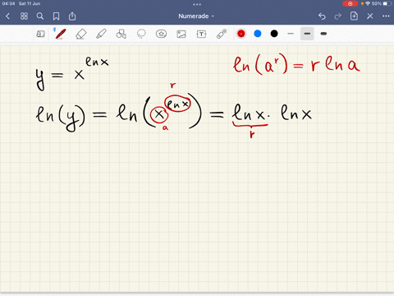The width and height of the screenshot is (394, 296).
Task: Select the Eraser tool
Action: [x=81, y=34]
